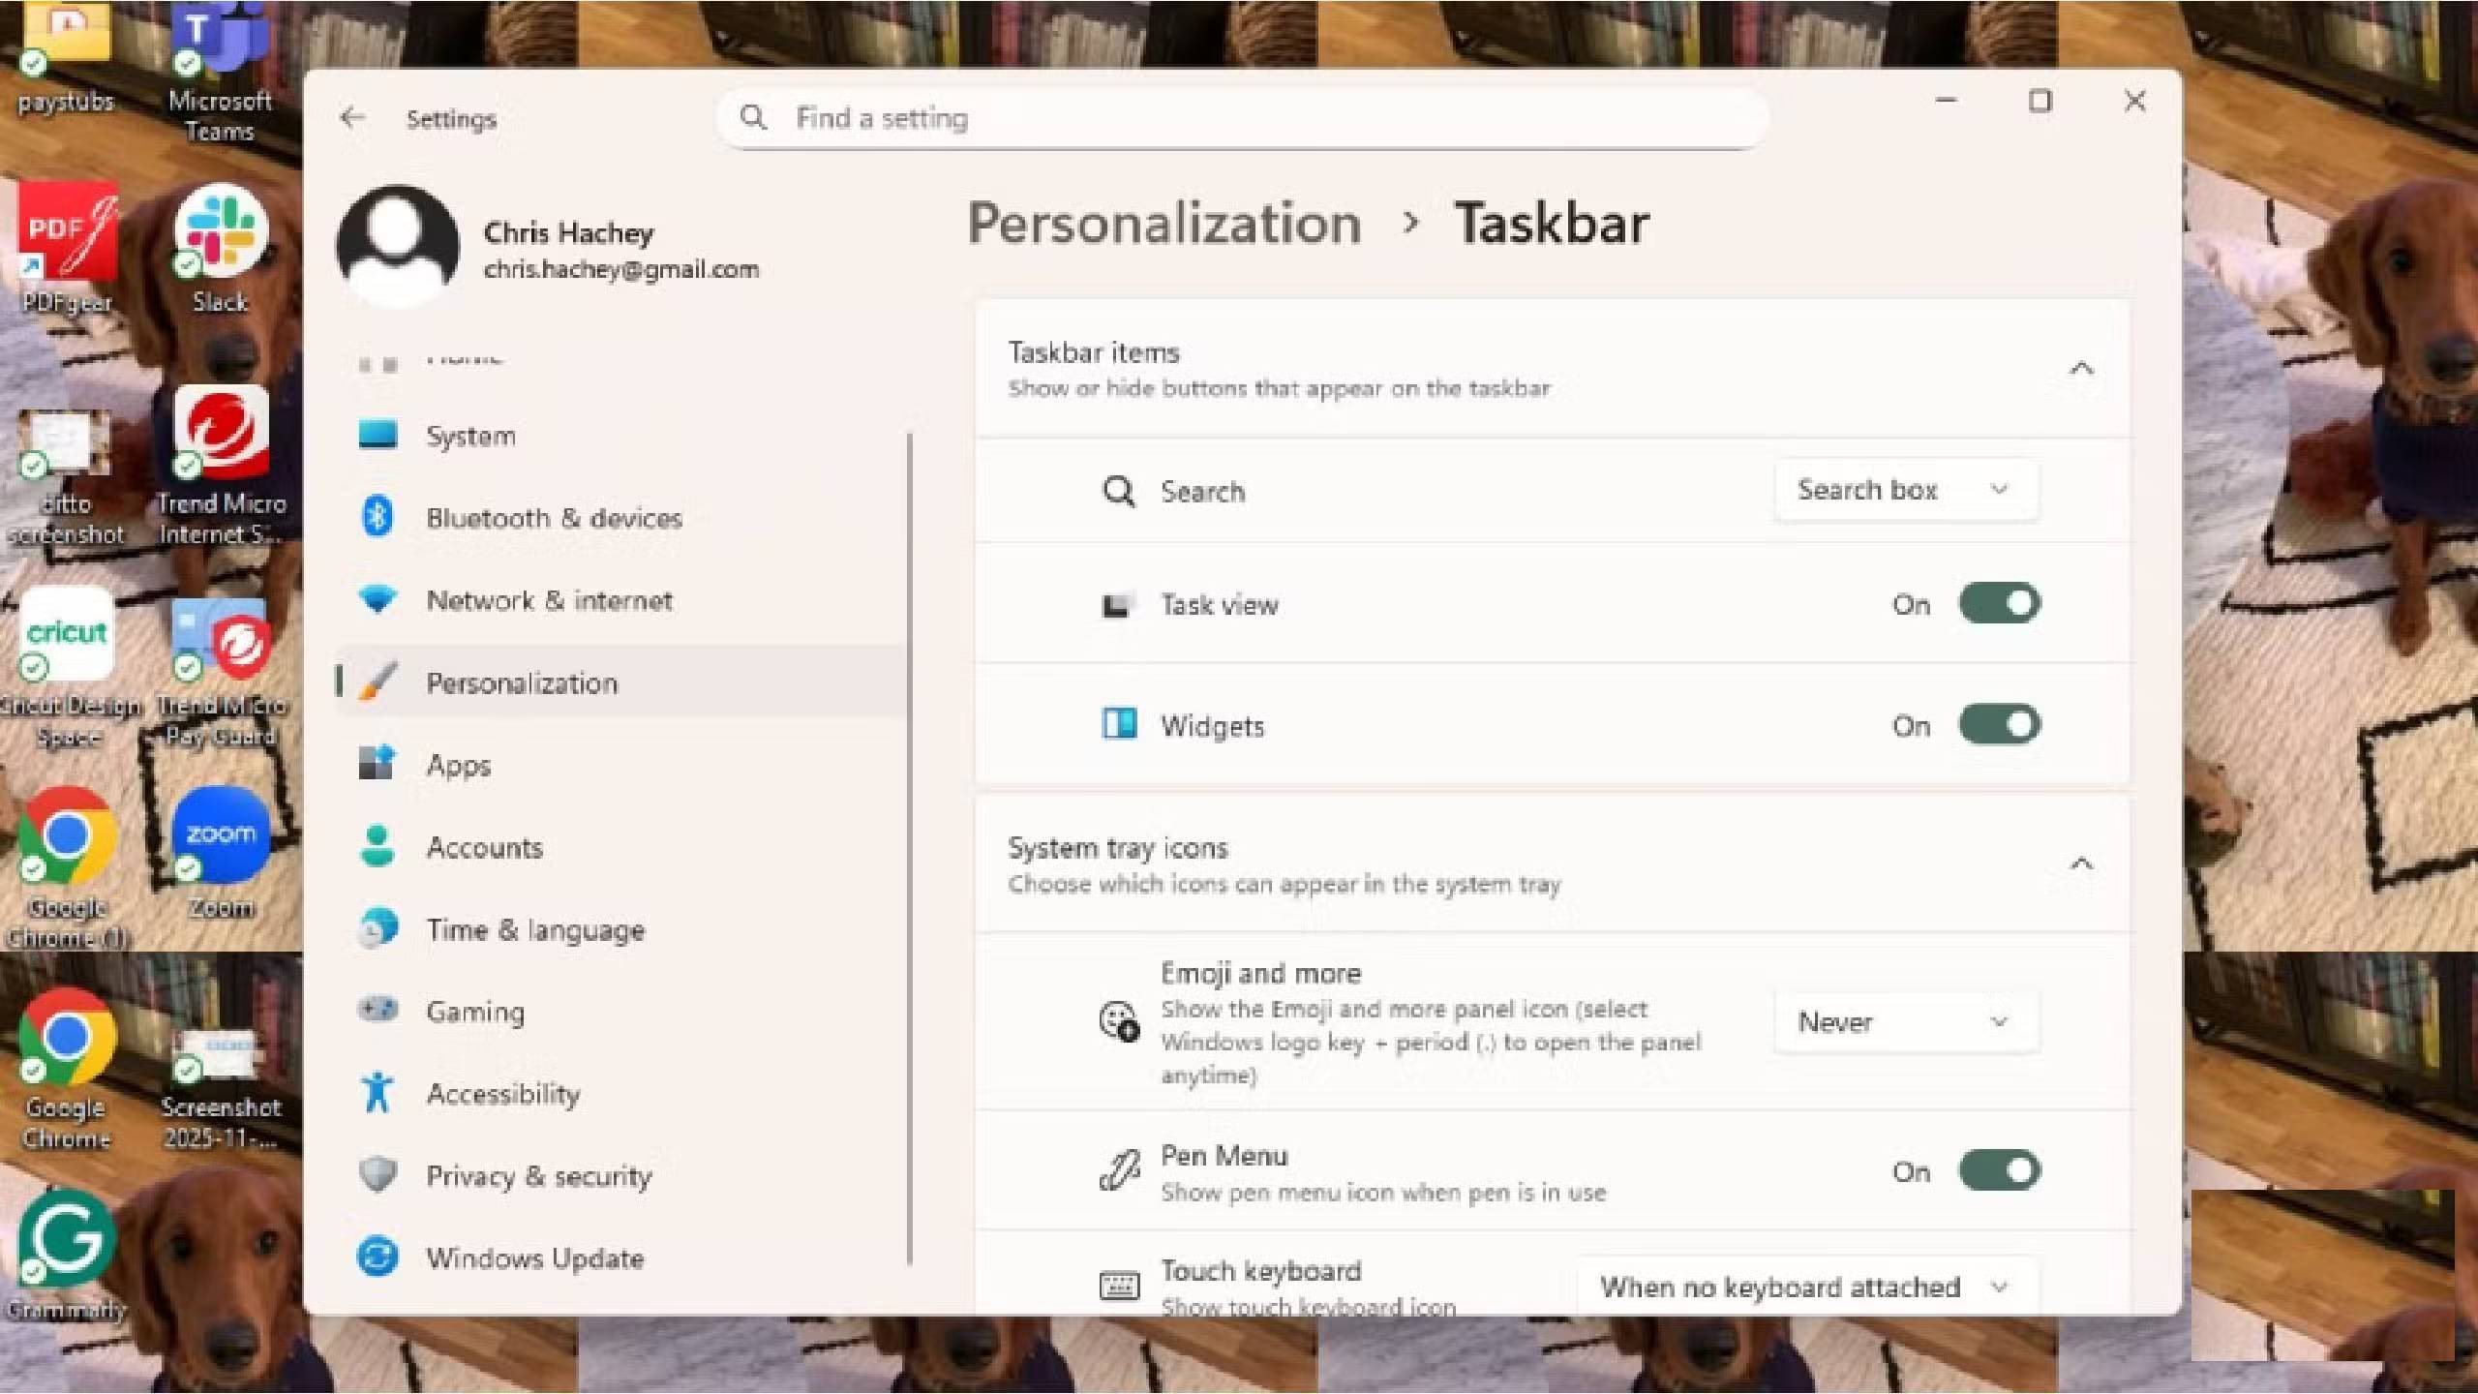Go back using the Settings back arrow
The image size is (2478, 1394).
pos(353,117)
